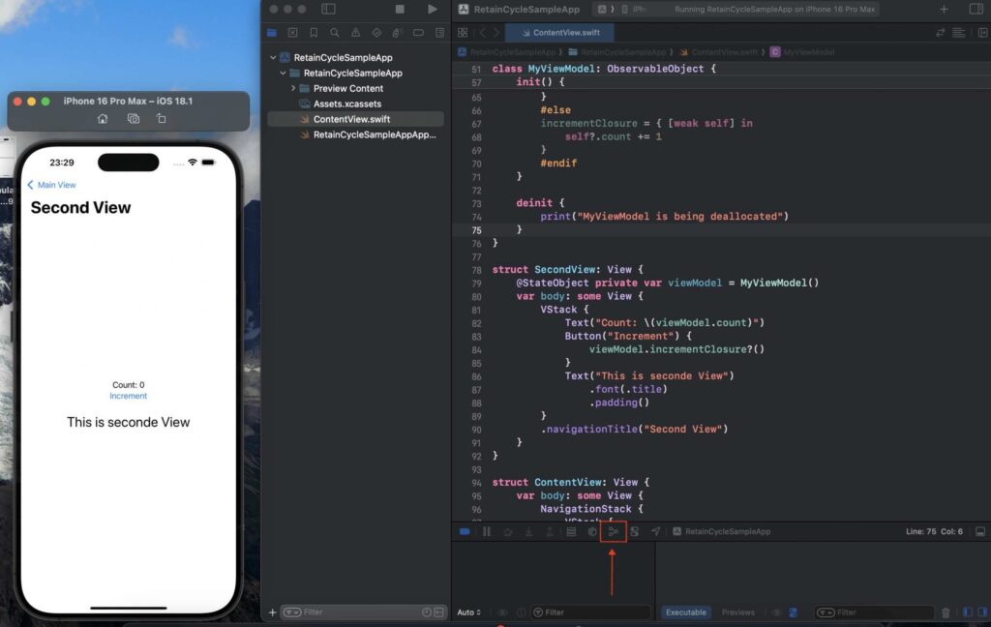Toggle the inspector panel in Xcode
The width and height of the screenshot is (991, 627).
pyautogui.click(x=976, y=9)
